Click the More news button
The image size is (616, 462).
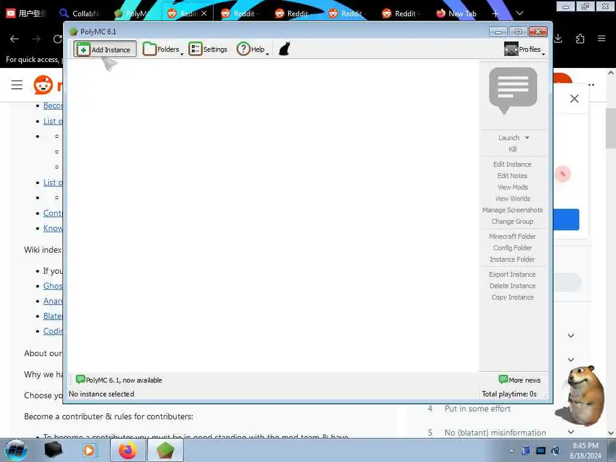coord(519,380)
